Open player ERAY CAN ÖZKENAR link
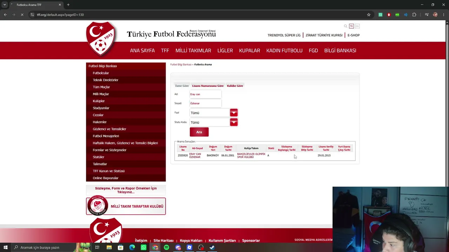This screenshot has height=252, width=449. [195, 155]
